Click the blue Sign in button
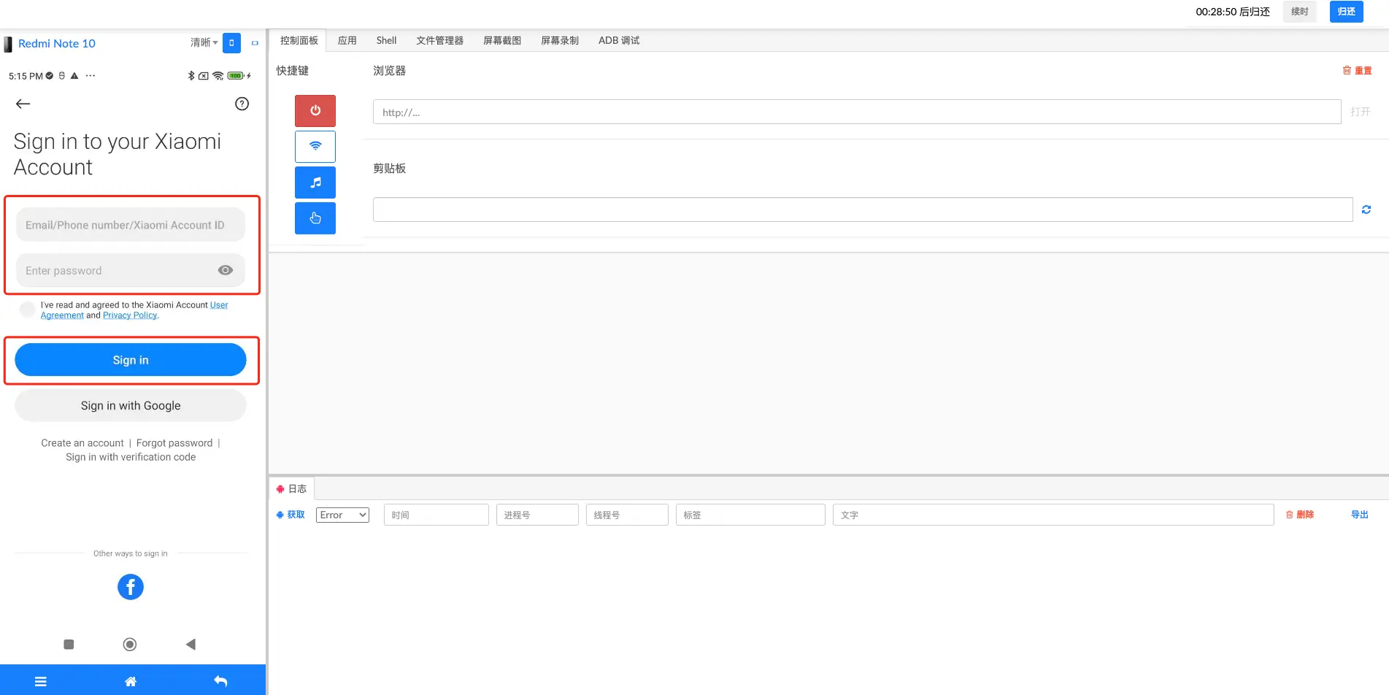Viewport: 1389px width, 695px height. (131, 360)
